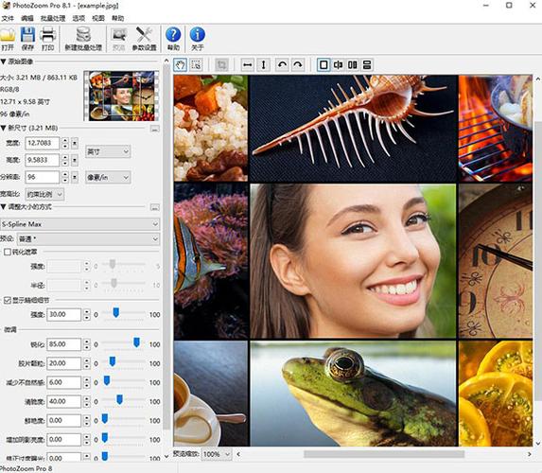Toggle the show fine details checkbox

8,300
